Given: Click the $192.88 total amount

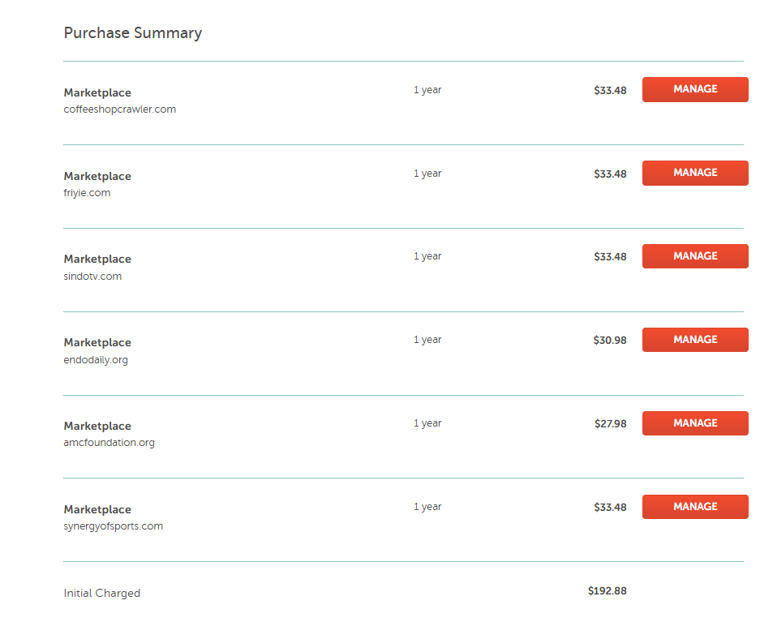Looking at the screenshot, I should coord(608,591).
